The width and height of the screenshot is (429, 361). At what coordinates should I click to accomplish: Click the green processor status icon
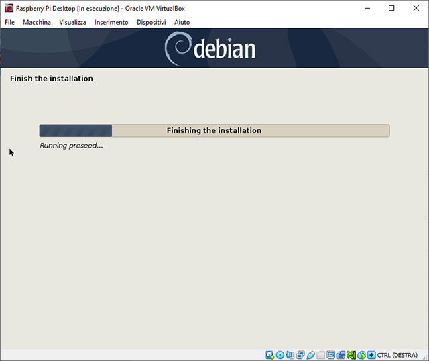pyautogui.click(x=351, y=354)
